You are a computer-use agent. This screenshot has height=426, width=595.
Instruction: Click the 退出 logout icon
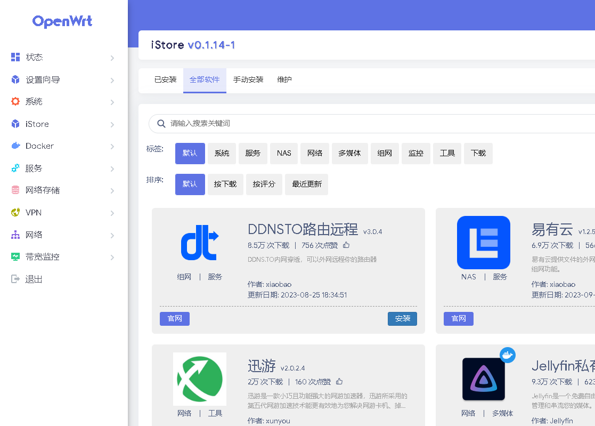pos(15,279)
